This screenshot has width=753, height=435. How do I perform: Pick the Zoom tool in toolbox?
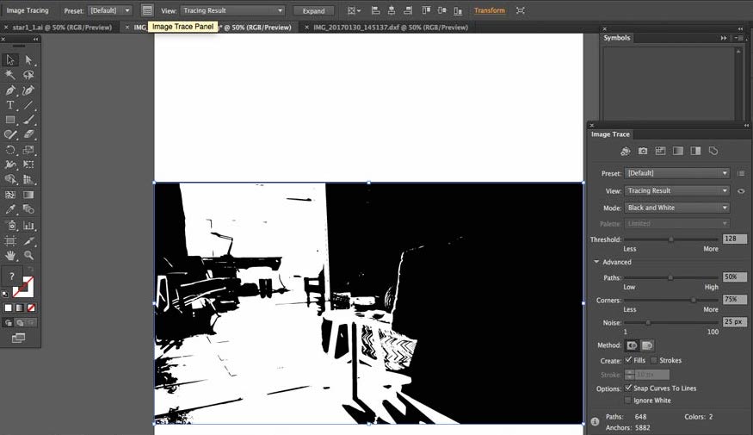pyautogui.click(x=28, y=255)
